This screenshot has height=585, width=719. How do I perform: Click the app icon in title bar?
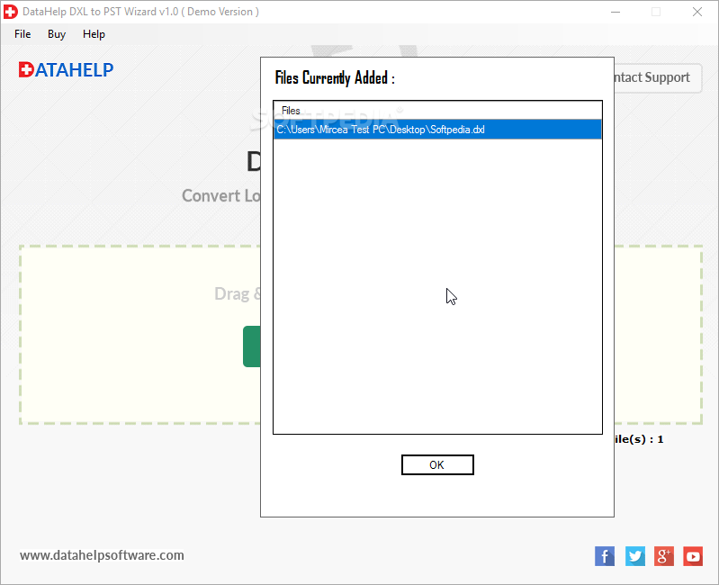click(11, 12)
